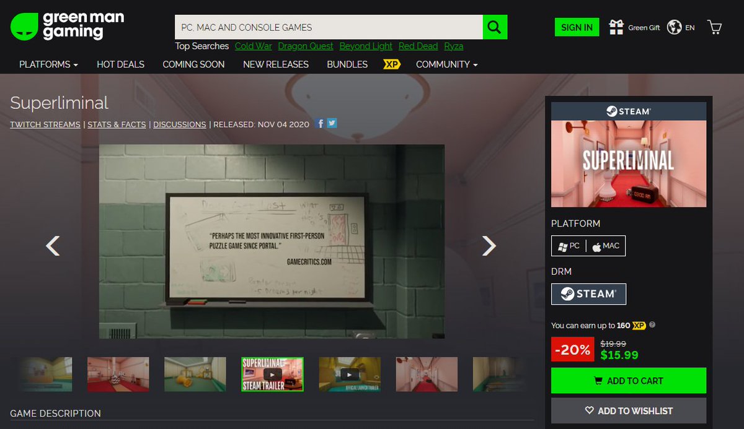Click the GAME DESCRIPTION heading
This screenshot has width=744, height=429.
pyautogui.click(x=55, y=414)
